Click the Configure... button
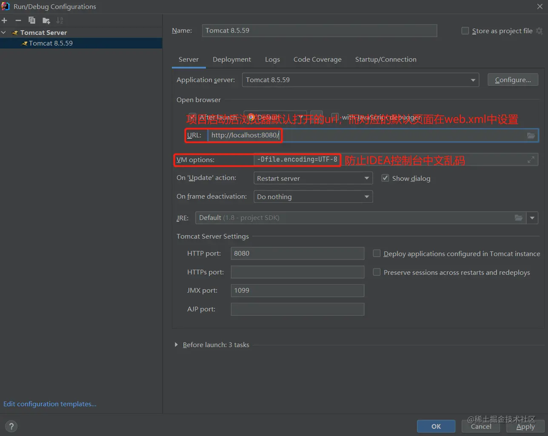Viewport: 548px width, 436px height. (x=513, y=80)
